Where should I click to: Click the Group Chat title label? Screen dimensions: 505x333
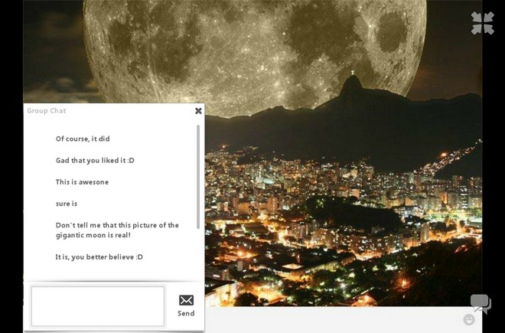point(47,110)
